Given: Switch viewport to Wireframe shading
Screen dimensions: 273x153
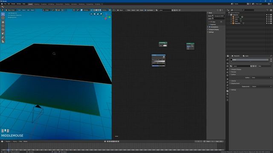Looking at the screenshot, I should (94, 10).
